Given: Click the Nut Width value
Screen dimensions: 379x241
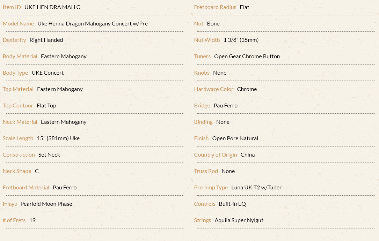Looking at the screenshot, I should click(241, 40).
